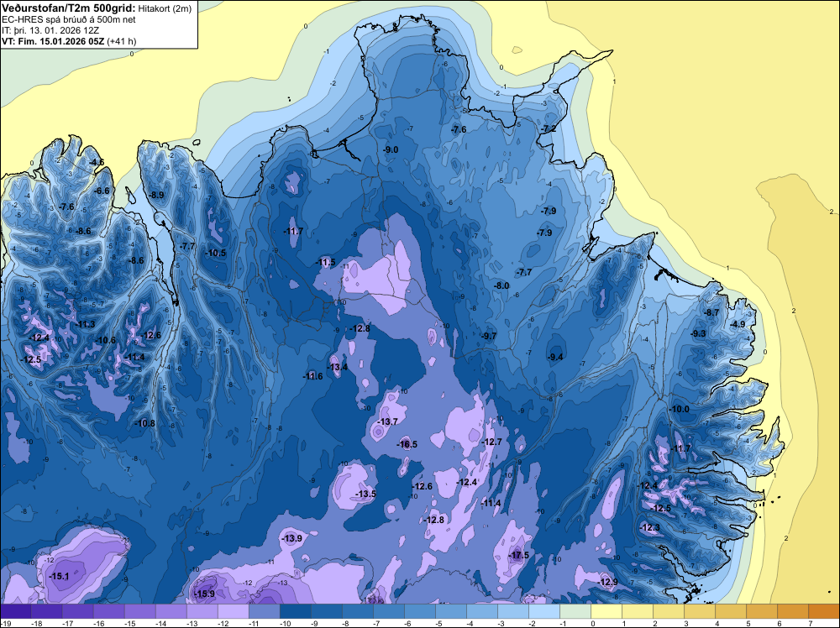Click the slate blue swatch above -11

click(264, 611)
